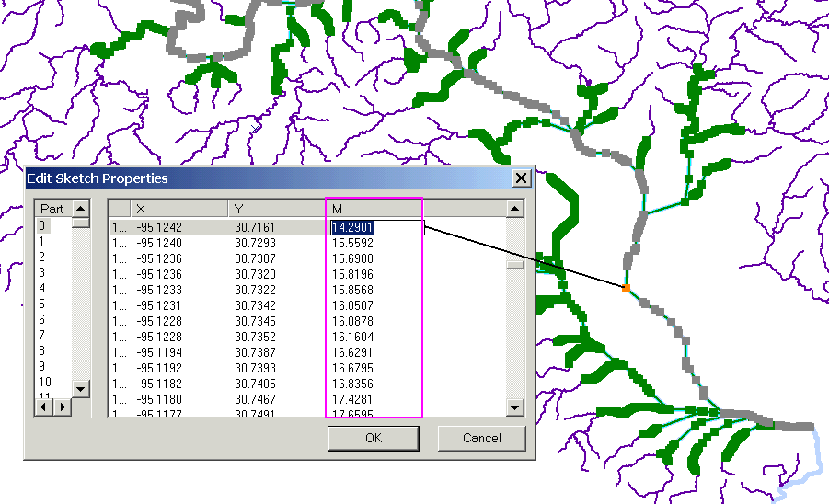This screenshot has width=829, height=504.
Task: Select the Y cell with value 30.7293
Action: pyautogui.click(x=254, y=243)
